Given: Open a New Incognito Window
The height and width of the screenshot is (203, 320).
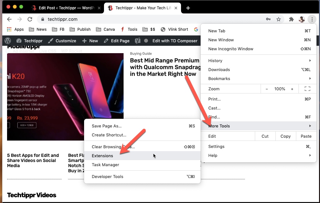Looking at the screenshot, I should coord(258,49).
